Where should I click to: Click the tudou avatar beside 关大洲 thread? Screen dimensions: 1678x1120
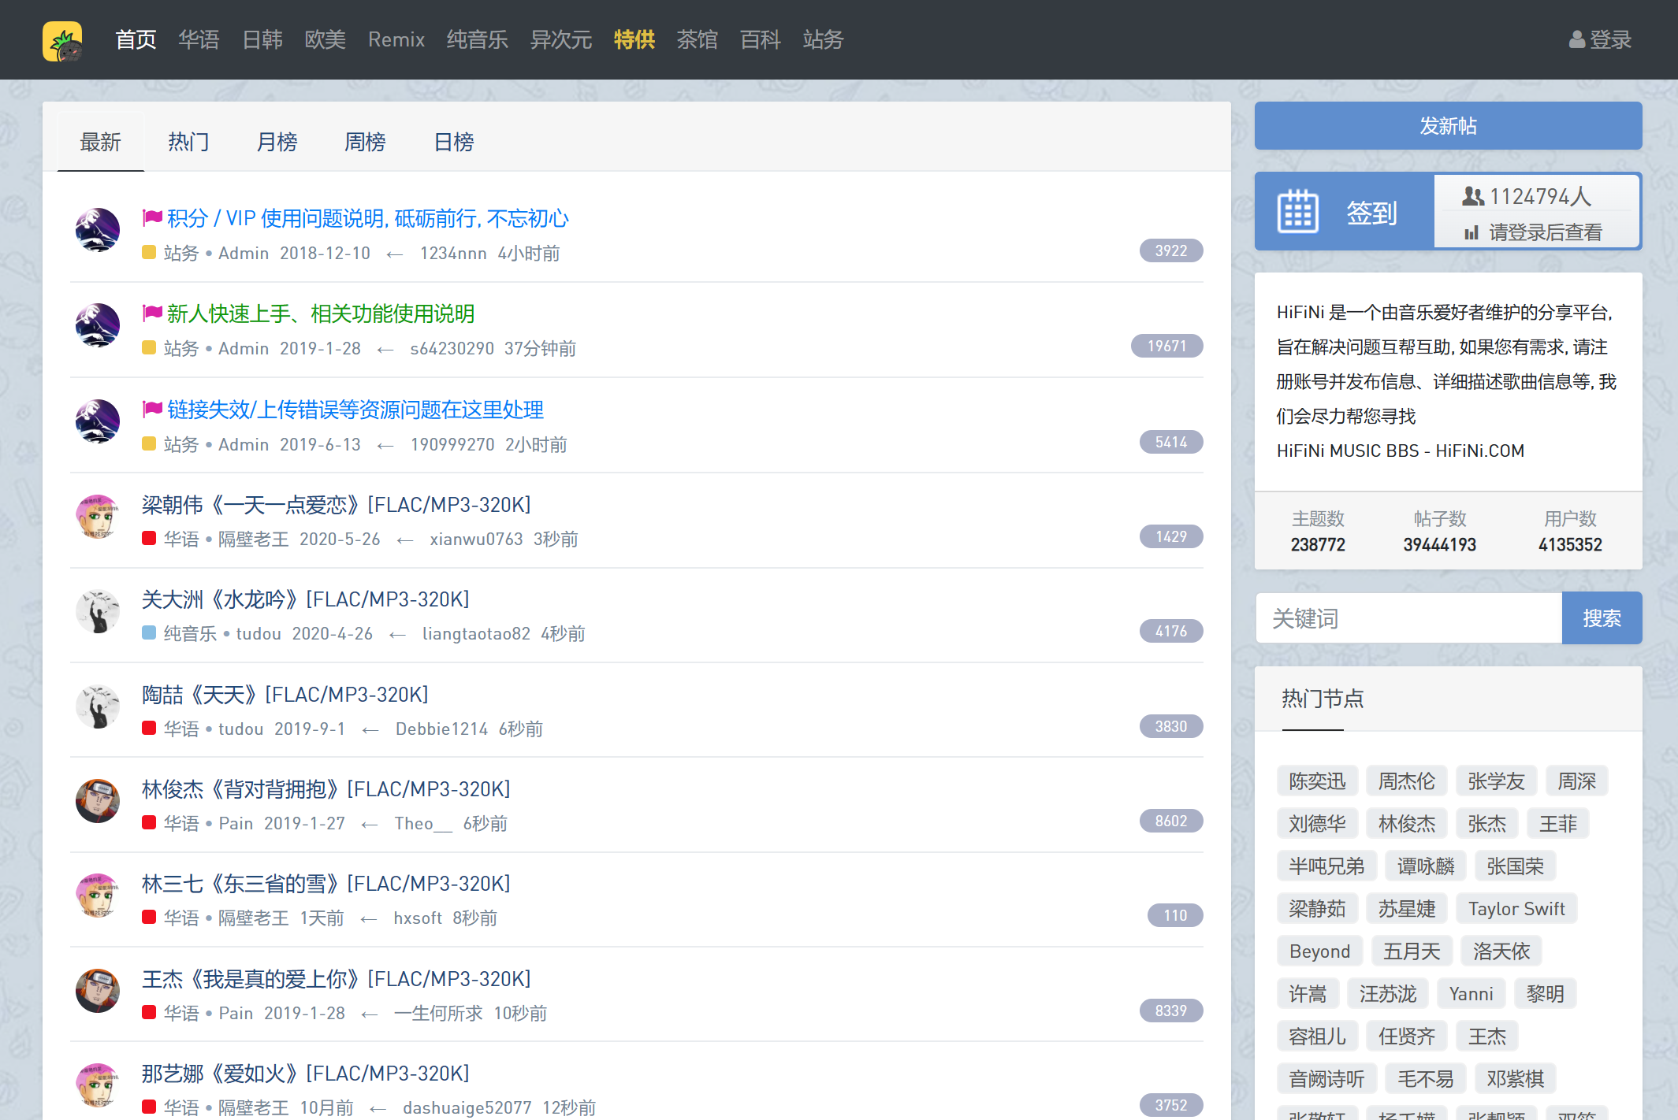coord(98,612)
